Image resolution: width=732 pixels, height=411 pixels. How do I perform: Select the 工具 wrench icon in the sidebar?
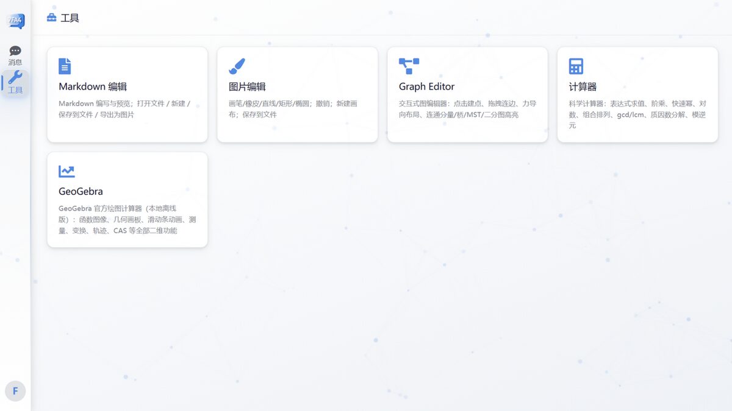click(x=15, y=77)
